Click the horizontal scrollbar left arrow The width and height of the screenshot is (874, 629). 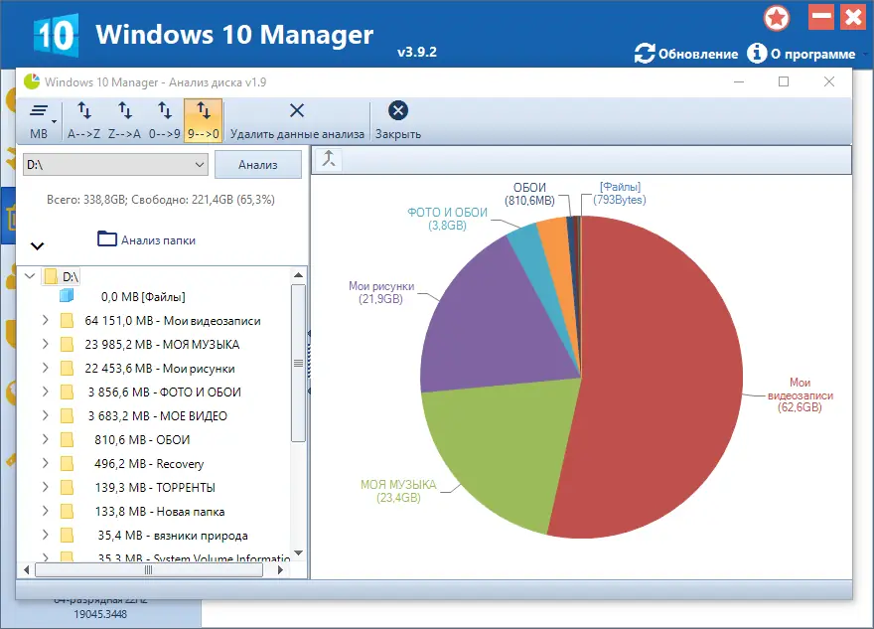point(26,570)
